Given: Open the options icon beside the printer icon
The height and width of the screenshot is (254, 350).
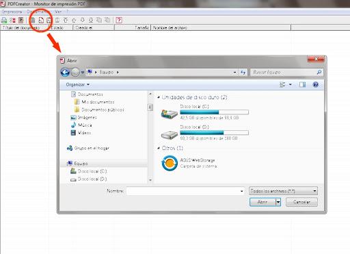Looking at the screenshot, I should pos(12,21).
